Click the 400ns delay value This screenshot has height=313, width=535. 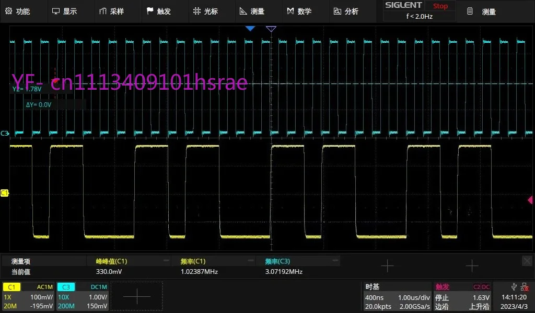374,297
